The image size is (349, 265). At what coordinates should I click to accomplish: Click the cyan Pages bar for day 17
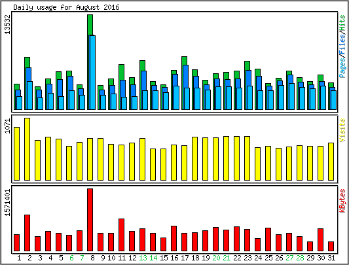pyautogui.click(x=187, y=99)
